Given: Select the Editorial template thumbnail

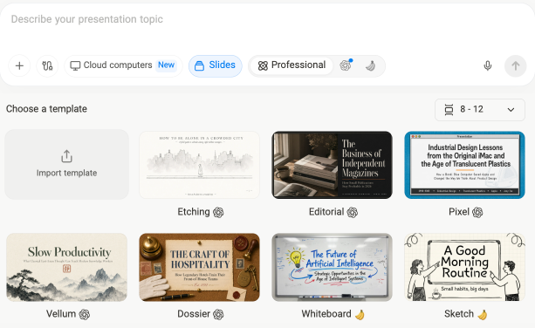Looking at the screenshot, I should click(x=332, y=165).
